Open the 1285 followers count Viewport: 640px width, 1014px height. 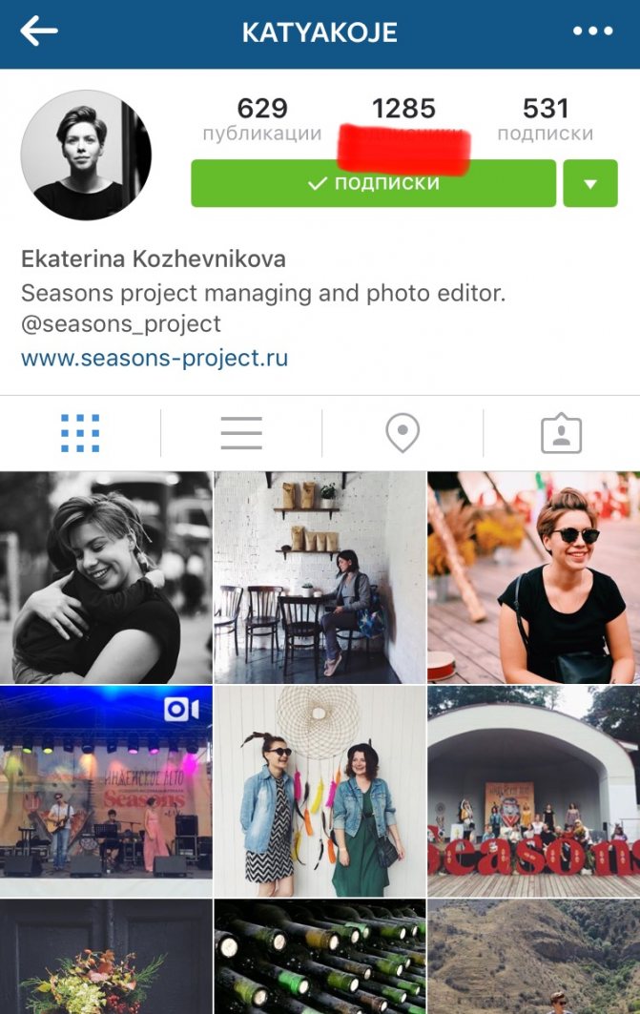point(404,118)
